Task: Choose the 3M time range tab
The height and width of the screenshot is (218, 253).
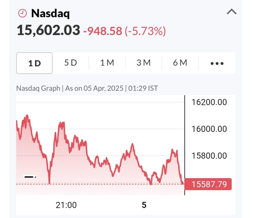Action: (143, 63)
